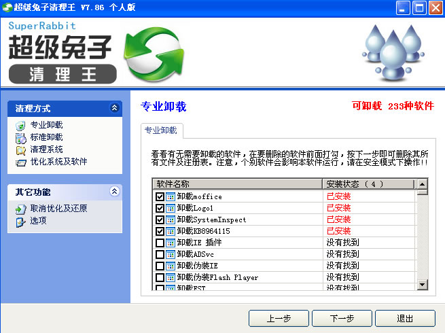Click the 上一步 button

click(279, 319)
